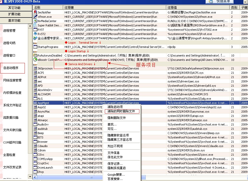
Task: Sort by 注册值 column header
Action: click(198, 7)
